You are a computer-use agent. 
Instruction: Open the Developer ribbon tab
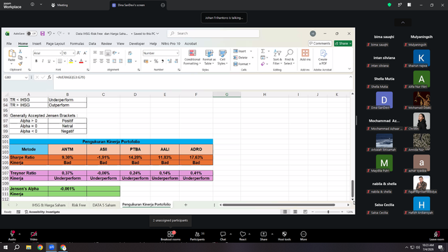pyautogui.click(x=137, y=43)
